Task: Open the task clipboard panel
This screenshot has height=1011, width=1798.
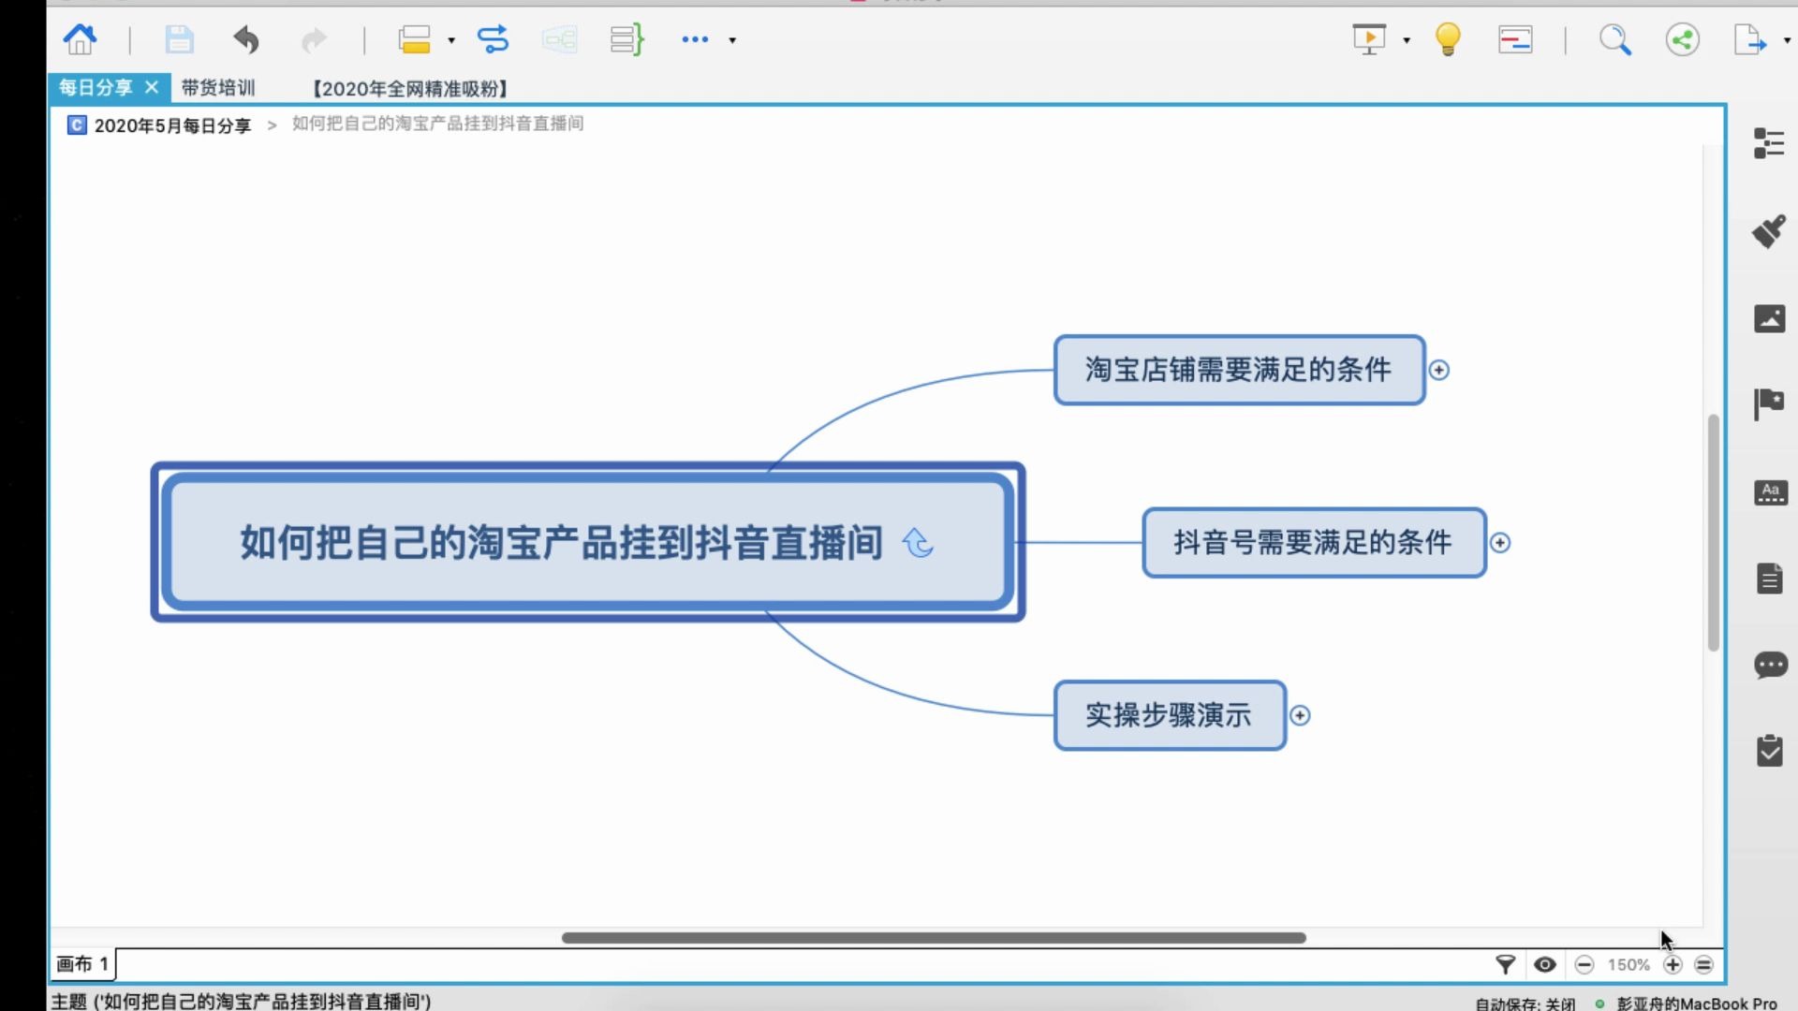Action: pos(1769,751)
